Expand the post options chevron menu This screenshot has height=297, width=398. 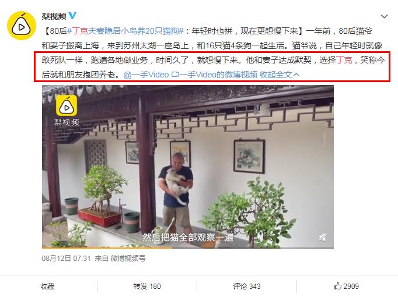[x=384, y=17]
